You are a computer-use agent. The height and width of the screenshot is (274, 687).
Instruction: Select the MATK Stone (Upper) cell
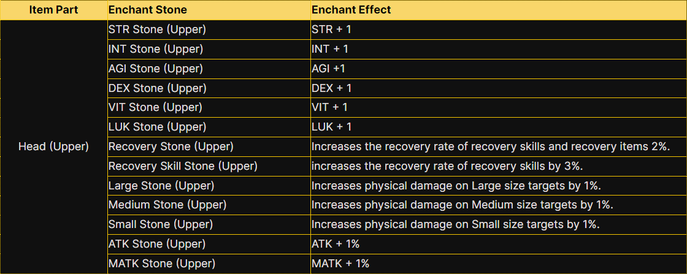point(162,264)
